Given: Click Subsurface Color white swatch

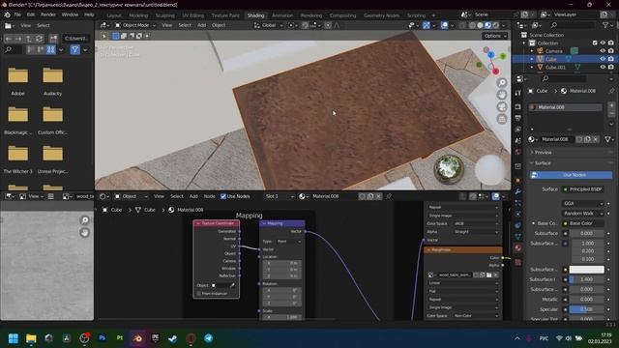Looking at the screenshot, I should (586, 270).
